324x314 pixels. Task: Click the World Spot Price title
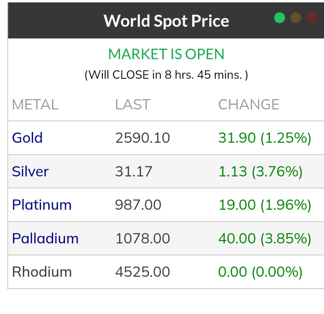click(166, 21)
